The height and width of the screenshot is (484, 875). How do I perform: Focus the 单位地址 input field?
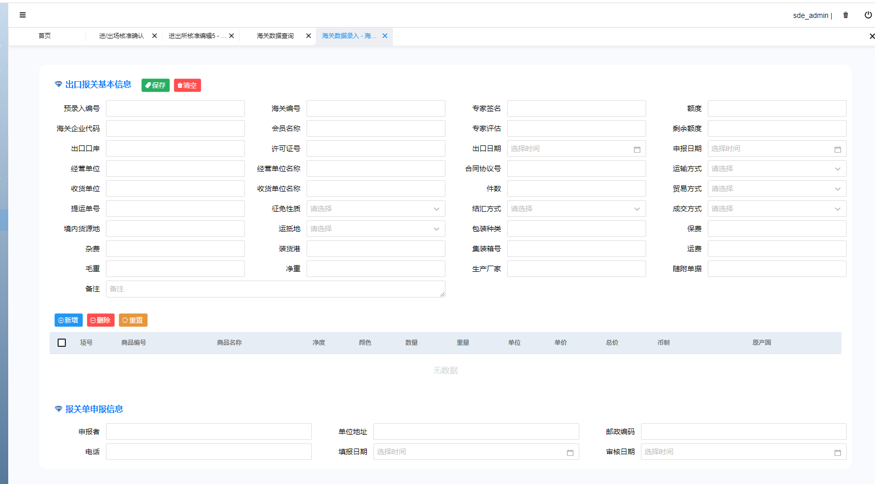[476, 432]
